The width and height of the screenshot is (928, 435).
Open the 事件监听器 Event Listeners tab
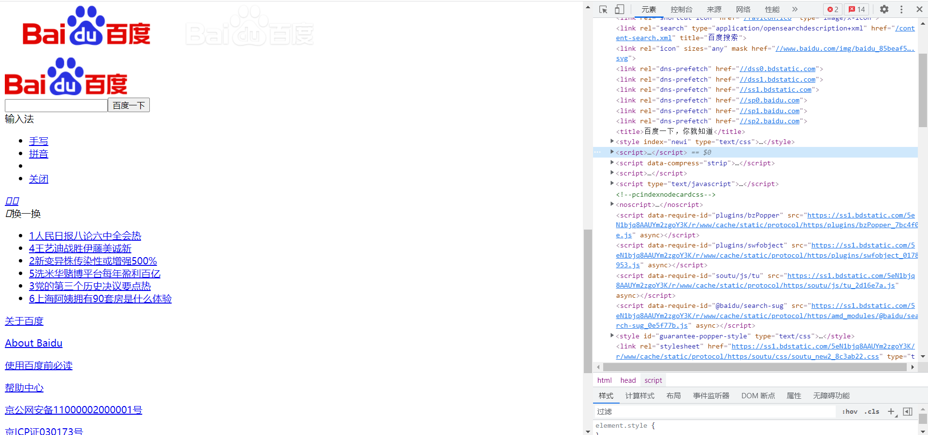tap(711, 395)
